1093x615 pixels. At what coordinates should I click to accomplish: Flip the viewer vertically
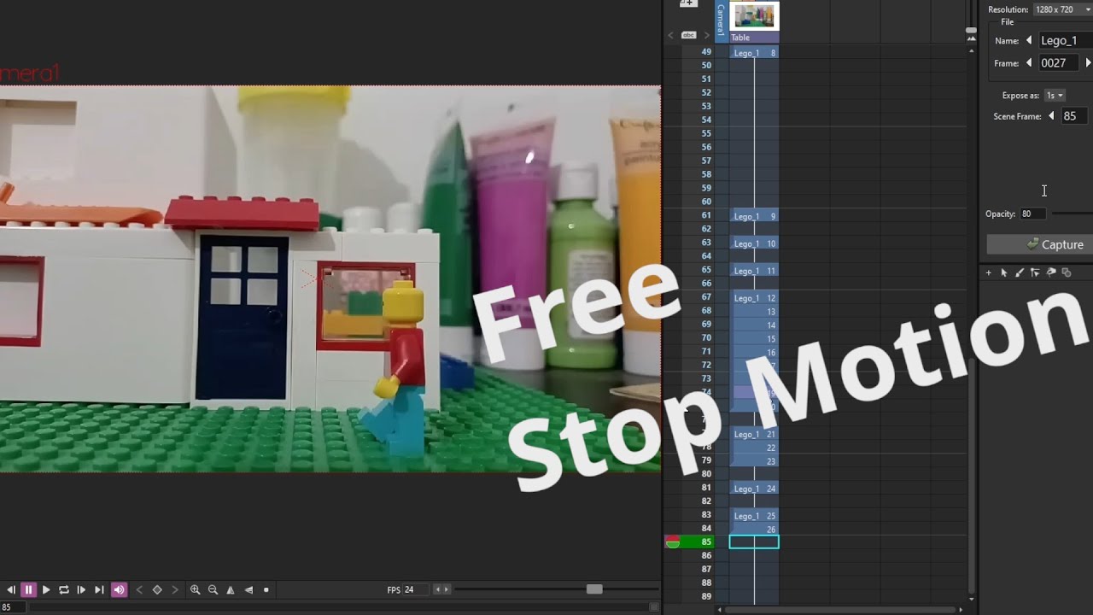coord(248,589)
